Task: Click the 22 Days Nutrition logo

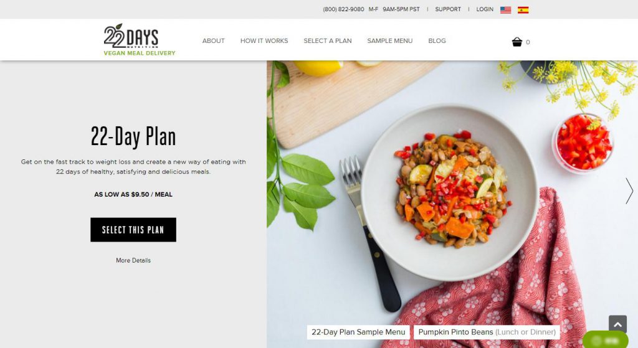Action: [x=139, y=39]
